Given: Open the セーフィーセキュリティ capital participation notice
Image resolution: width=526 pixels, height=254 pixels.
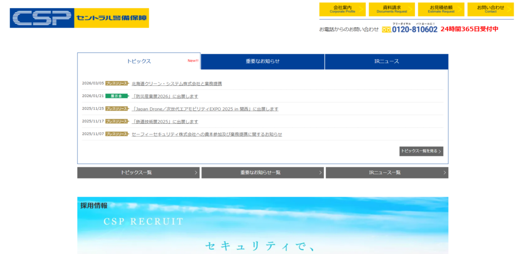Looking at the screenshot, I should tap(206, 134).
